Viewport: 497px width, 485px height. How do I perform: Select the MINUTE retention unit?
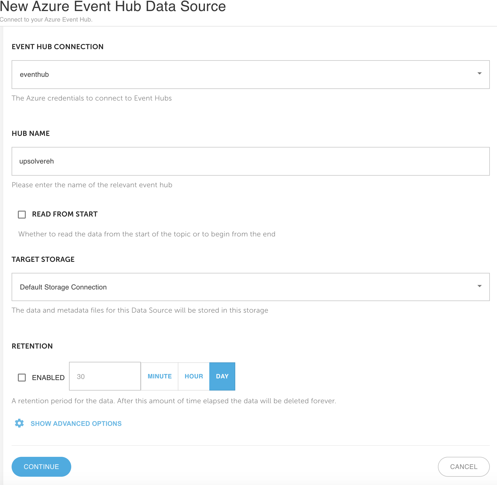pos(160,376)
